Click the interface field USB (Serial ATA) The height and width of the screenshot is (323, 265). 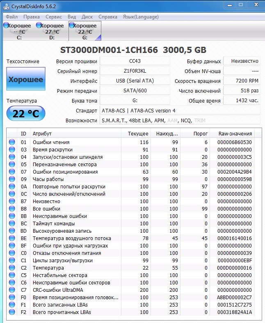pos(135,81)
